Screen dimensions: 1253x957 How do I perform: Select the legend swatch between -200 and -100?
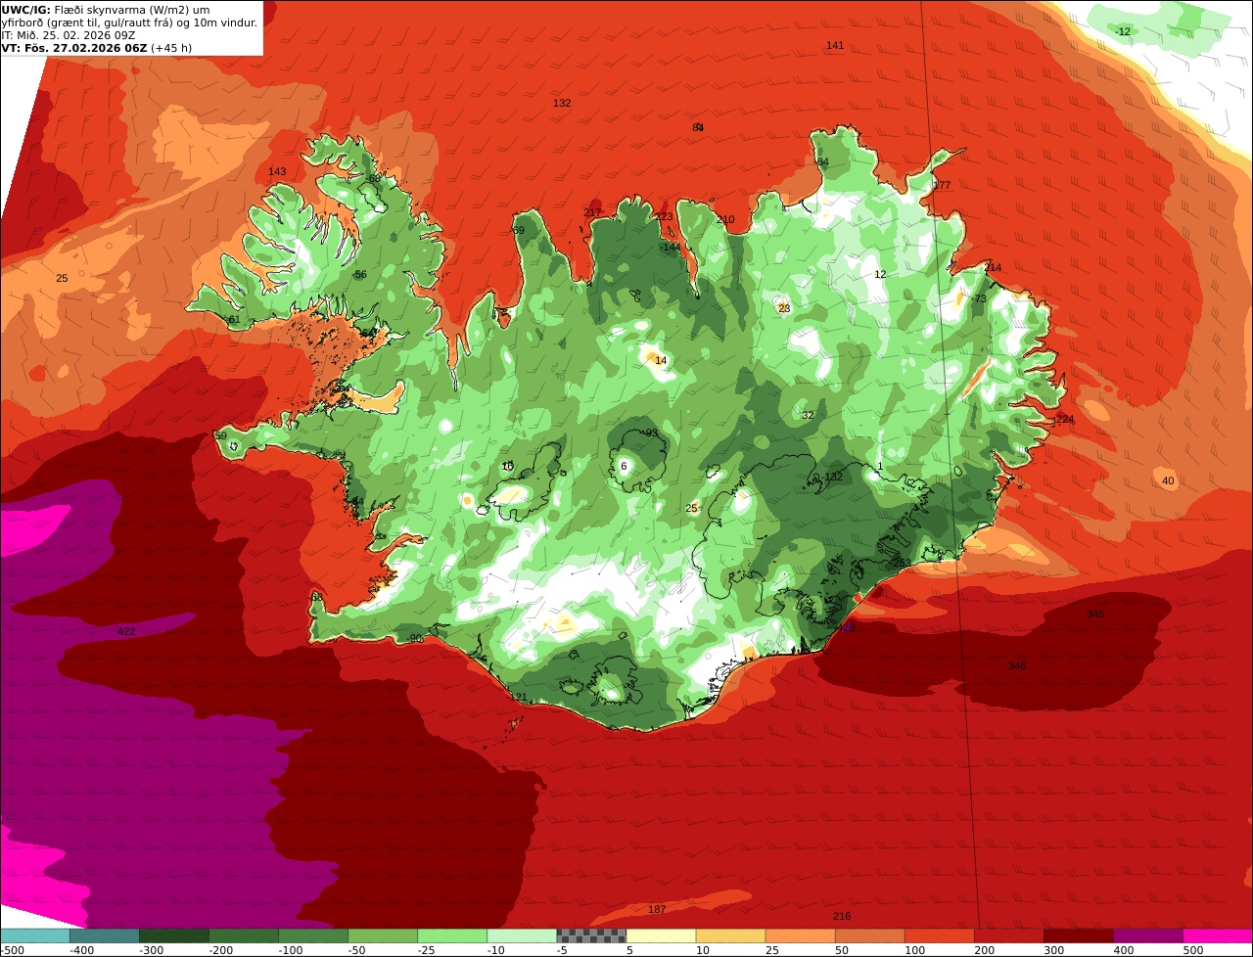point(244,935)
